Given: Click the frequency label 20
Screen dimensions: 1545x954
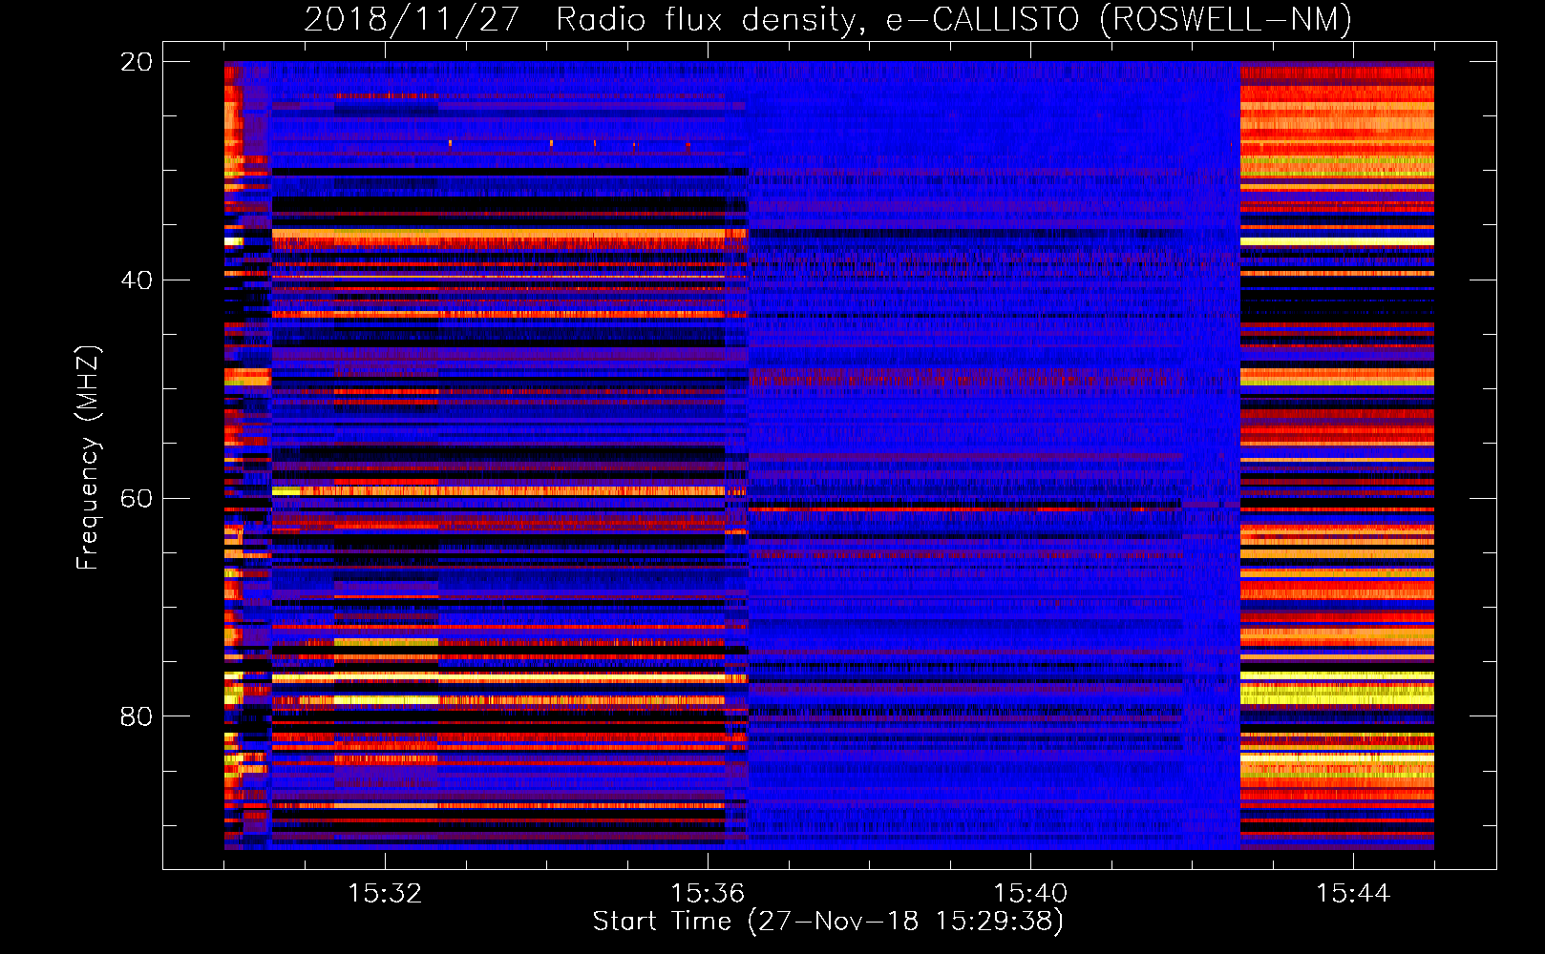Looking at the screenshot, I should click(136, 62).
